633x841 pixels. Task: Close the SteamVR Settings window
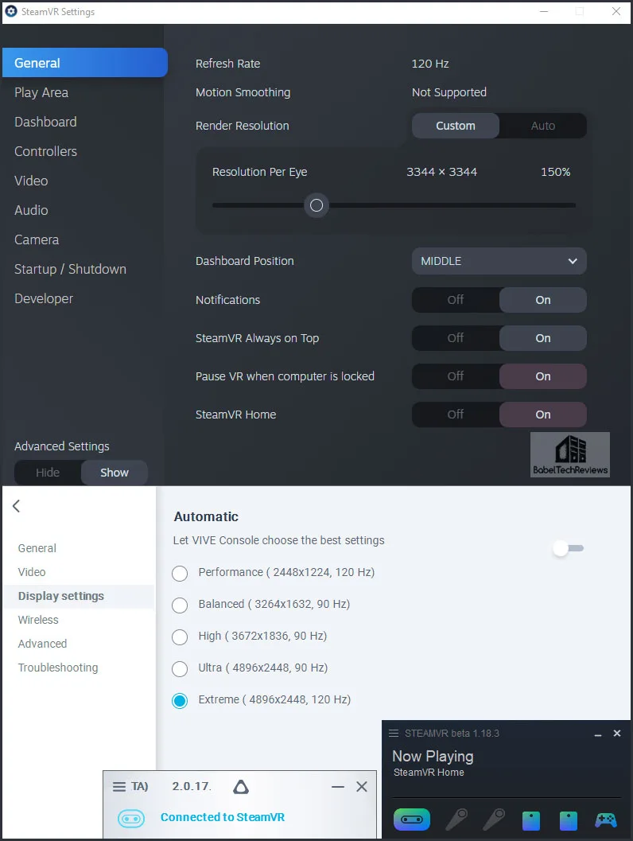click(x=616, y=11)
